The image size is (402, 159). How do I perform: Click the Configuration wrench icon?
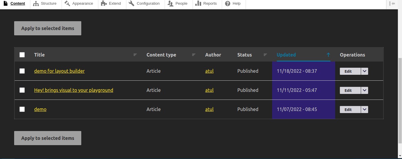(x=132, y=4)
